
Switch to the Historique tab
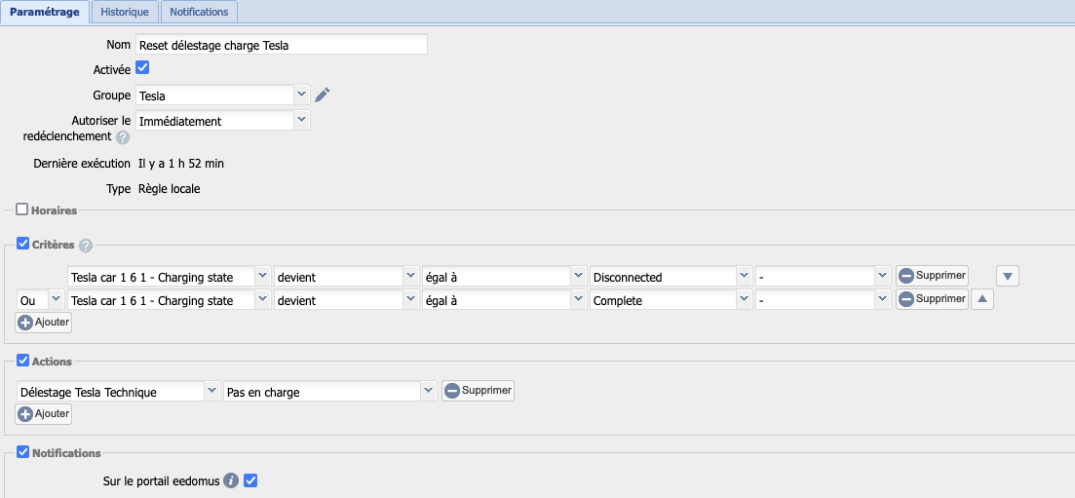125,12
